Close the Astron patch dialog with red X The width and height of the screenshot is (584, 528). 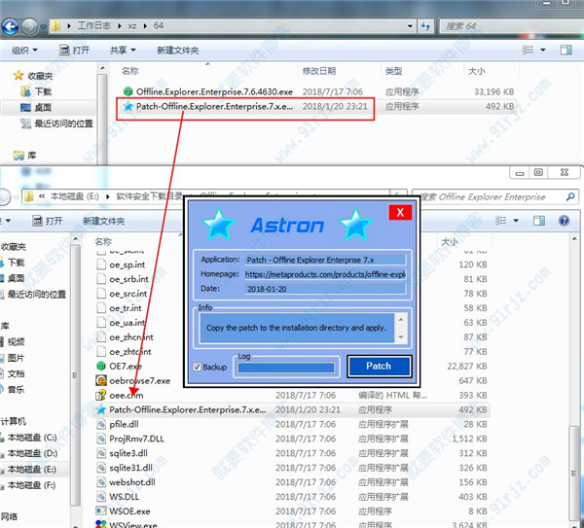click(396, 213)
